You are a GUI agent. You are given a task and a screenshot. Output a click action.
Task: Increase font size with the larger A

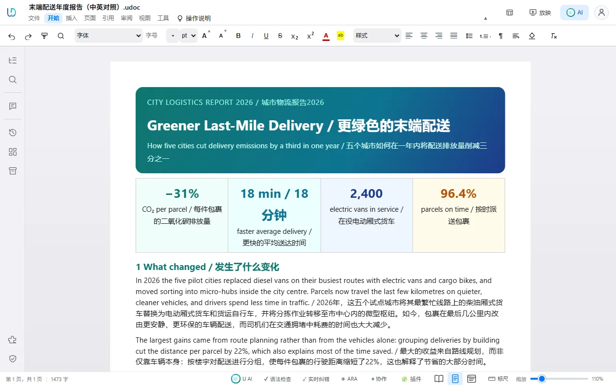[205, 36]
